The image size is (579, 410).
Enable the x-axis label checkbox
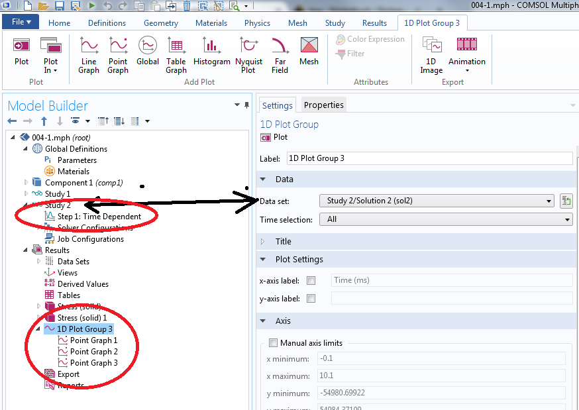click(x=311, y=281)
